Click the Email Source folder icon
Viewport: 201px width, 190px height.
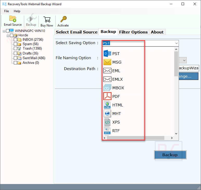[13, 19]
